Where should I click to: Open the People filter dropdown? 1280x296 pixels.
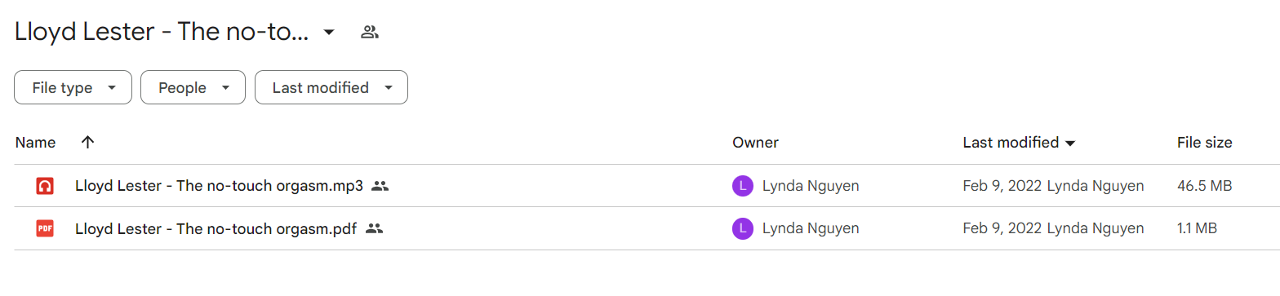[x=193, y=87]
